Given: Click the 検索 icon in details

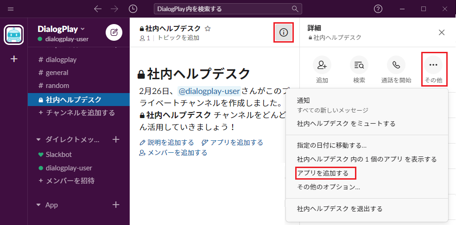Looking at the screenshot, I should (359, 65).
